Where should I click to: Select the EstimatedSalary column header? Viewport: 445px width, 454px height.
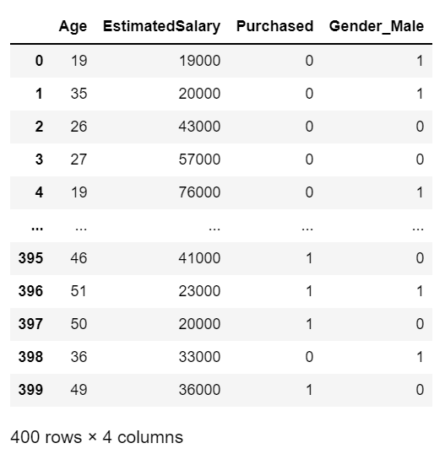click(x=161, y=26)
